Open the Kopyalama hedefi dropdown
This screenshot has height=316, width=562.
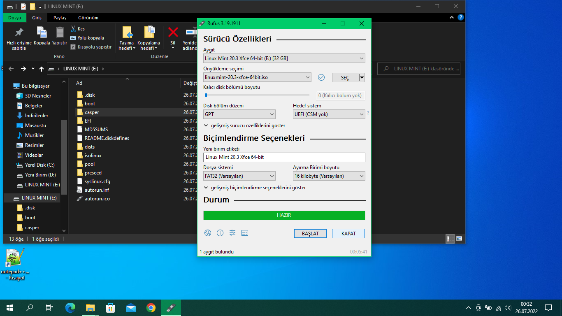[x=149, y=38]
